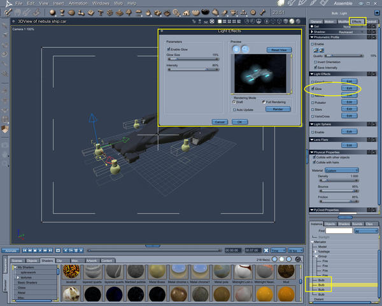The image size is (382, 306).
Task: Click the Render button in the dialog
Action: (278, 109)
